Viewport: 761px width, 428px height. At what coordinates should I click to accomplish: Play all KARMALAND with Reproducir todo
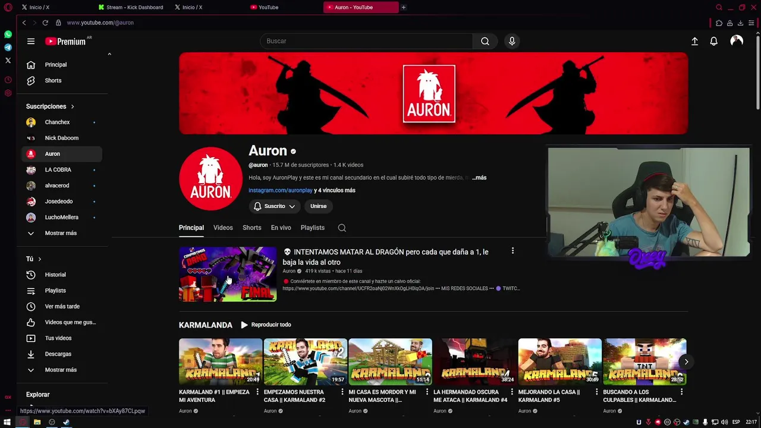[266, 325]
